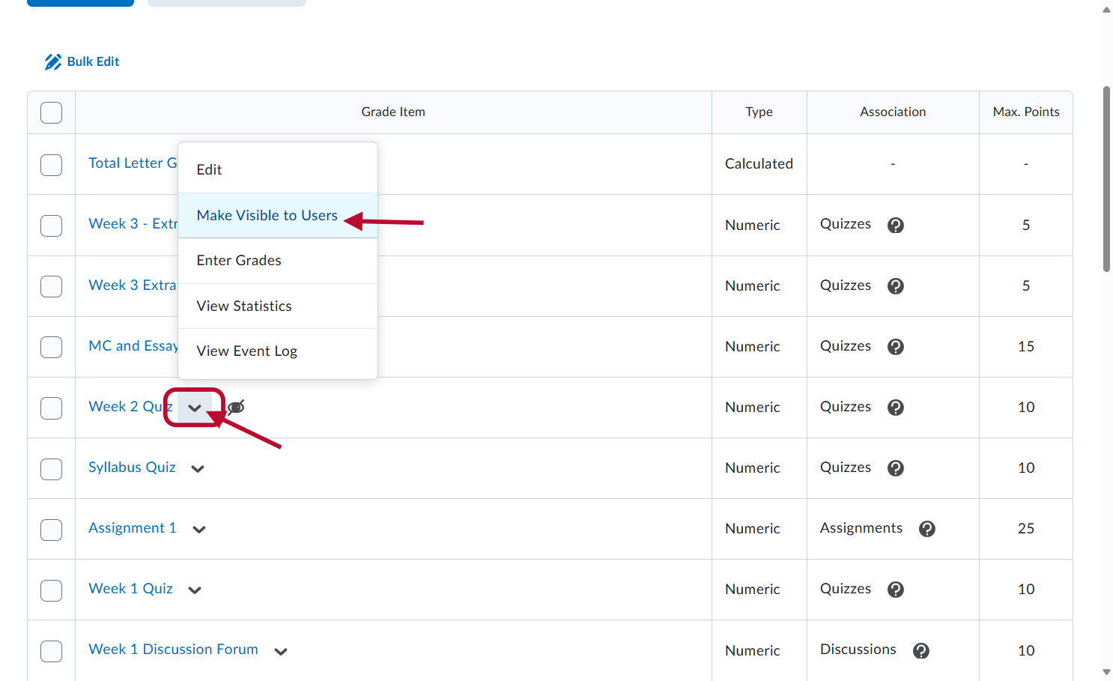Click the Quizzes help icon in the Week 2 Quiz row
1113x681 pixels.
click(x=896, y=407)
